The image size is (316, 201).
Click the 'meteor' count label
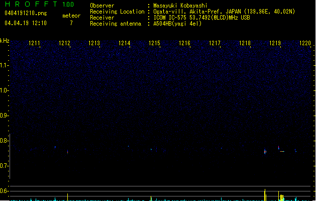point(71,16)
